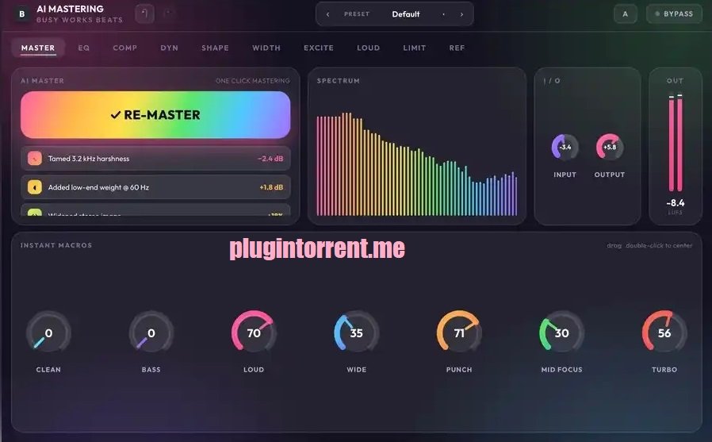
Task: Open the WIDTH tab
Action: pos(266,48)
